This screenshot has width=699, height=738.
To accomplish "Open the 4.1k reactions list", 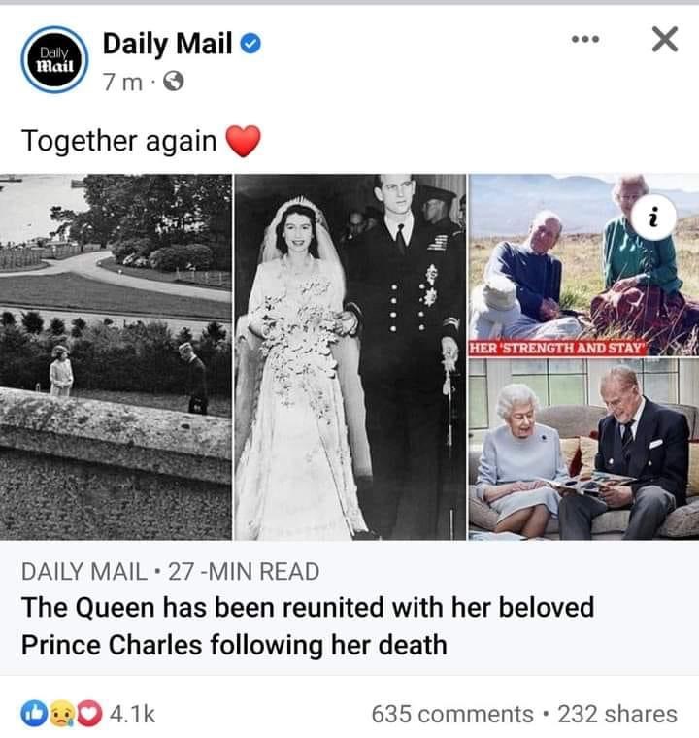I will click(132, 714).
